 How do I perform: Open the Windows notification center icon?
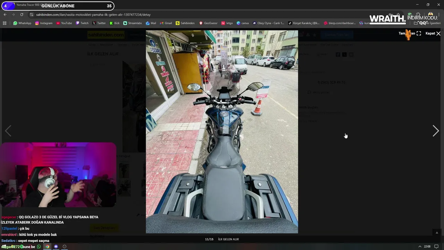pyautogui.click(x=436, y=247)
